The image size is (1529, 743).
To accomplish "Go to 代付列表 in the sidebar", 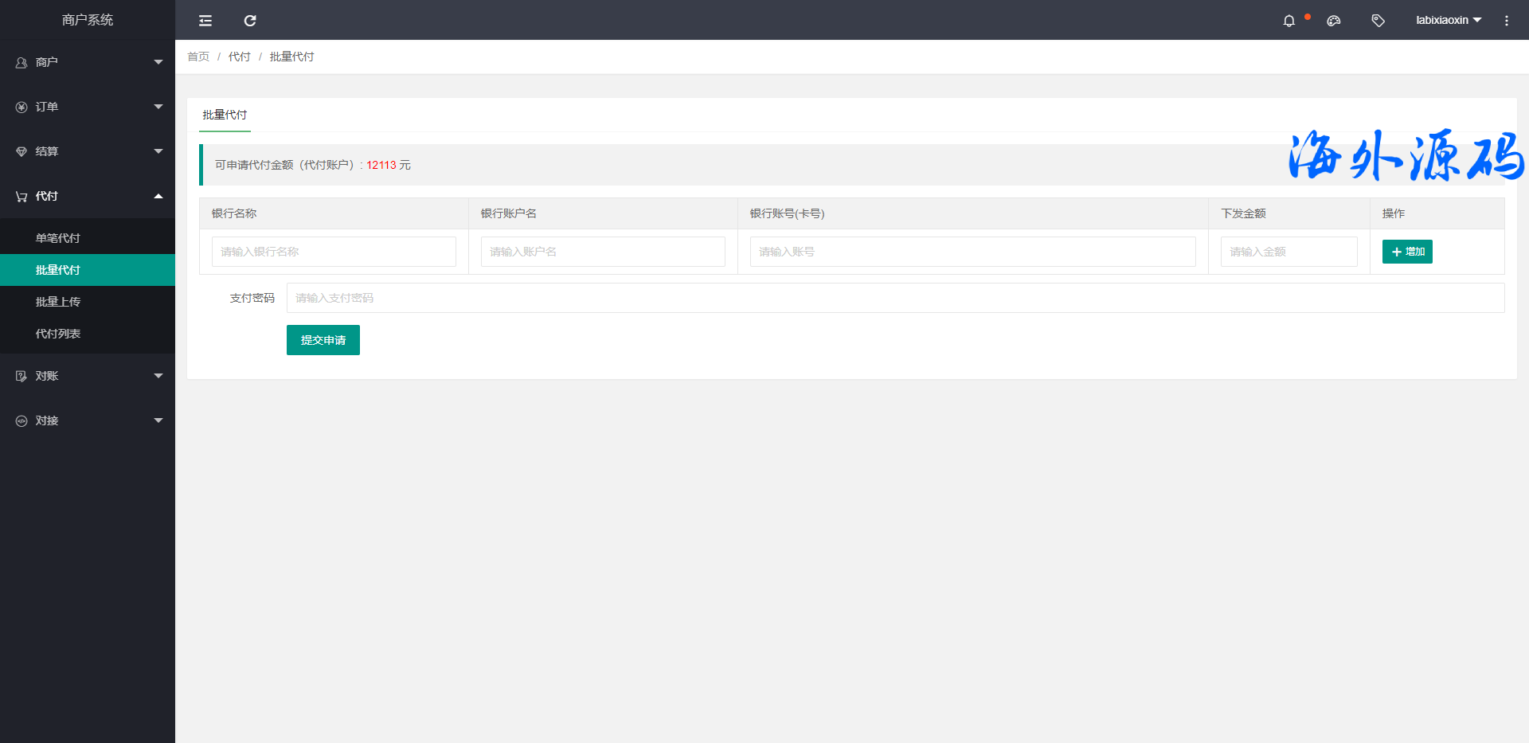I will (x=58, y=334).
